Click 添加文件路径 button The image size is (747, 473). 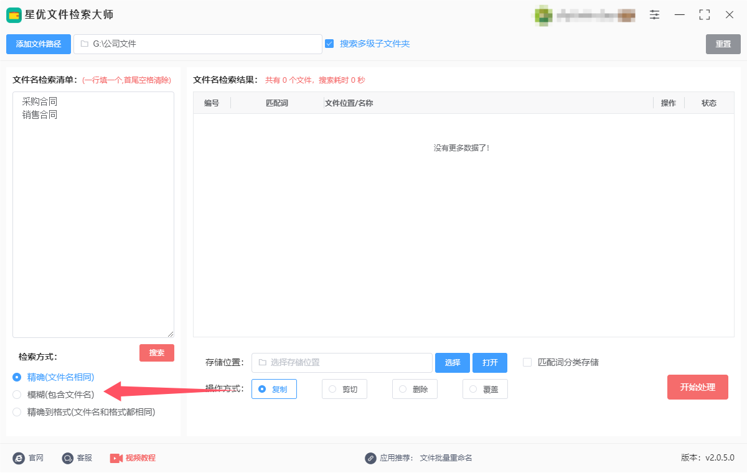[39, 44]
